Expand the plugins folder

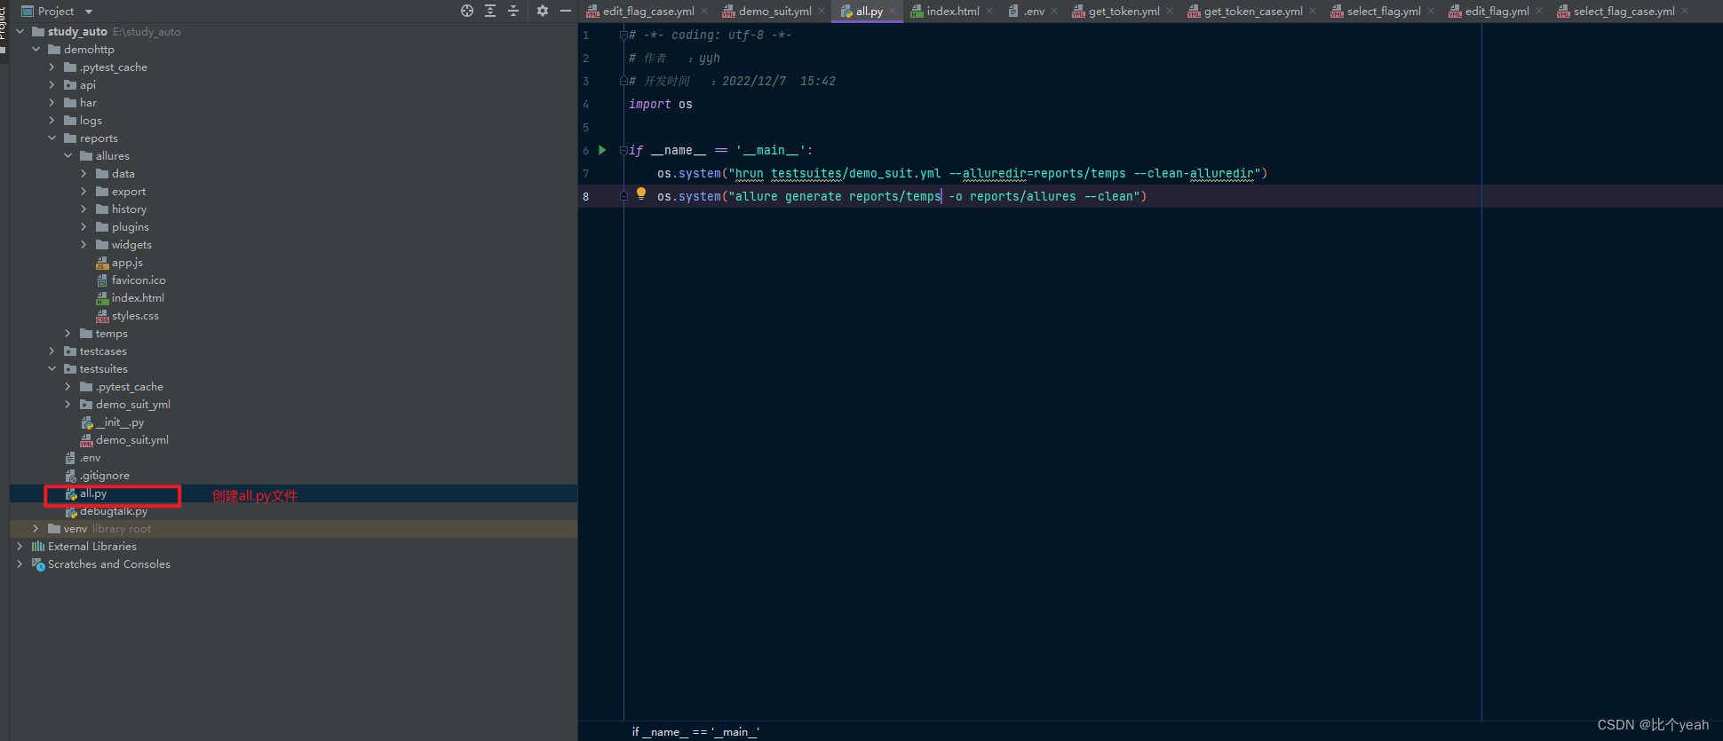coord(84,226)
